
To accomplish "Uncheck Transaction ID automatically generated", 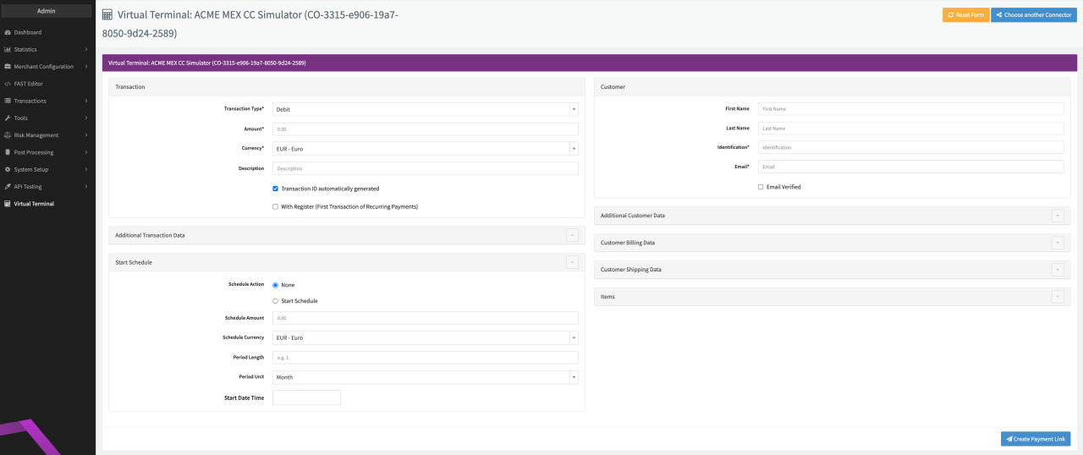I will point(275,189).
